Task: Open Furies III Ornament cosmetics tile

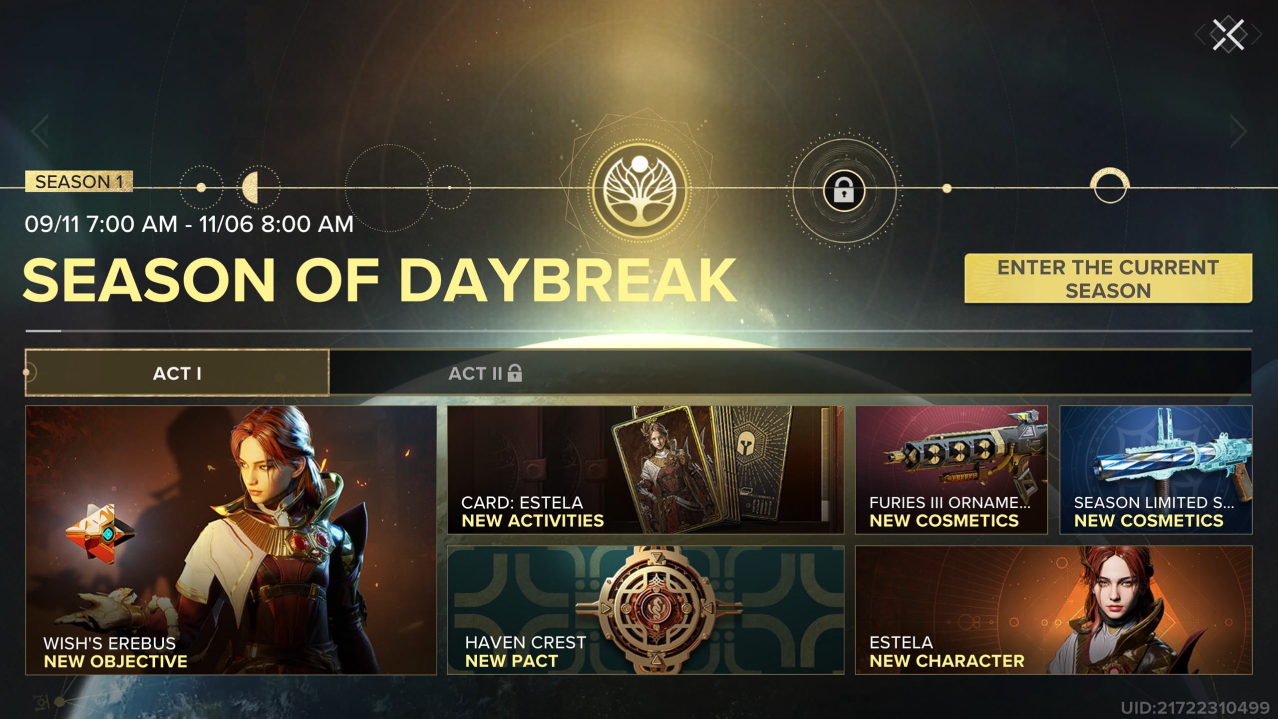Action: (951, 470)
